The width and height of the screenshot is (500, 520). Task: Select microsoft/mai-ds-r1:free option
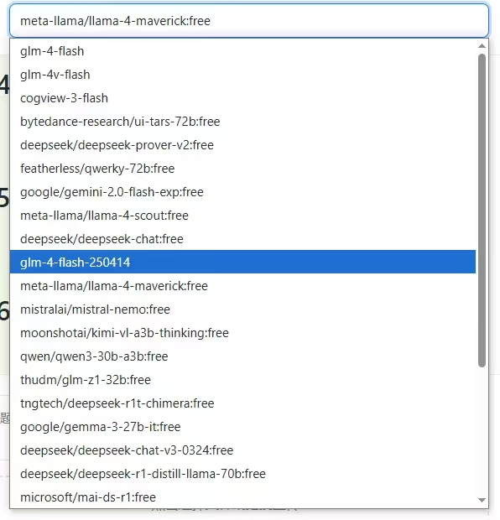coord(242,497)
